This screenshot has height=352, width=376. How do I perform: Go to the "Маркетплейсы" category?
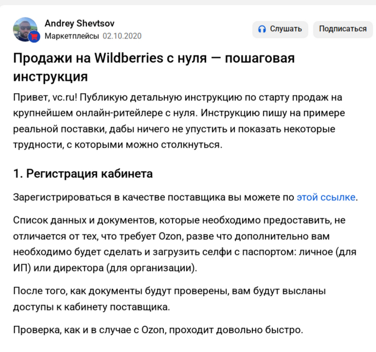(x=71, y=36)
